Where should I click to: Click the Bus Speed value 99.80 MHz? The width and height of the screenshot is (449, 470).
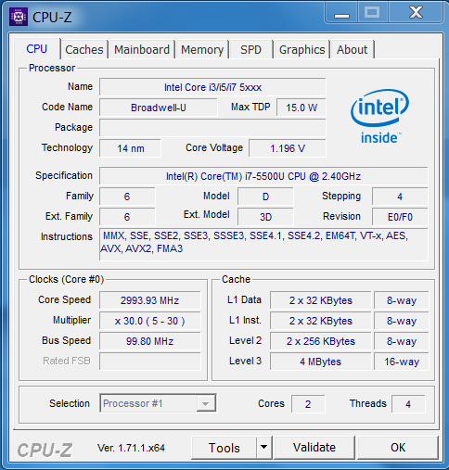pos(149,341)
